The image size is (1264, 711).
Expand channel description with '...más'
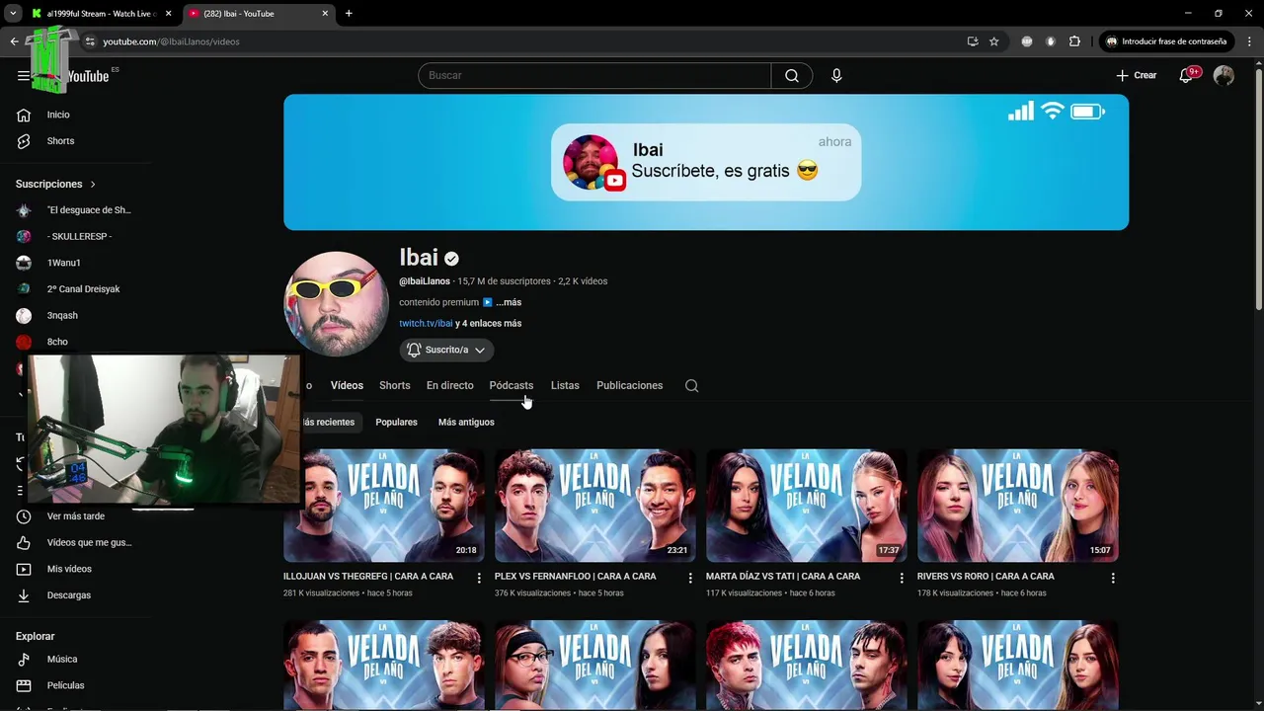point(509,302)
